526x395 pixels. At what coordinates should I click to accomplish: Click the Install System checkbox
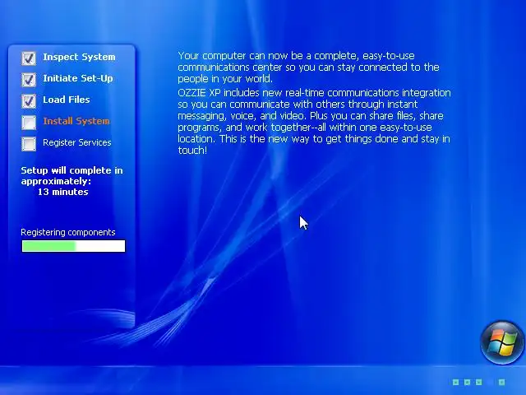click(x=29, y=123)
